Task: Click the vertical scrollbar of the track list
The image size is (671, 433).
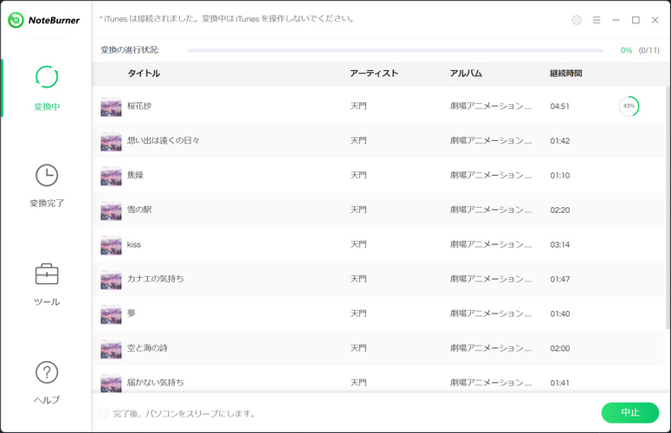Action: tap(668, 208)
